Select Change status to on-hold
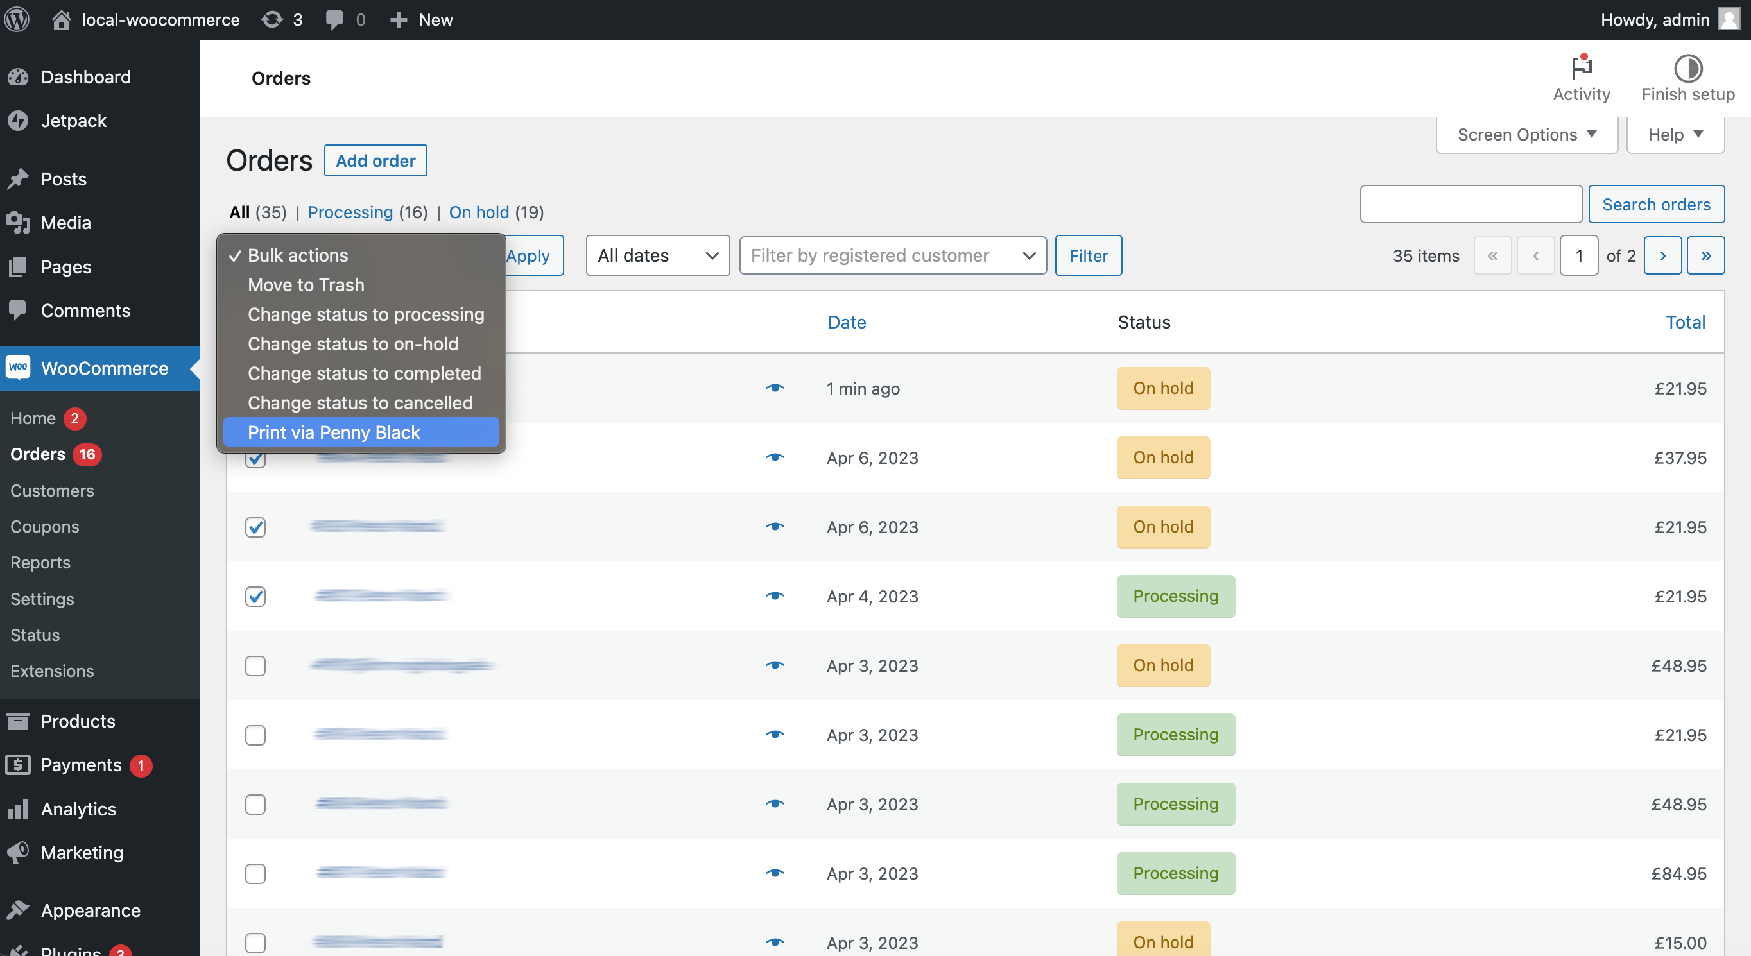 pos(361,344)
